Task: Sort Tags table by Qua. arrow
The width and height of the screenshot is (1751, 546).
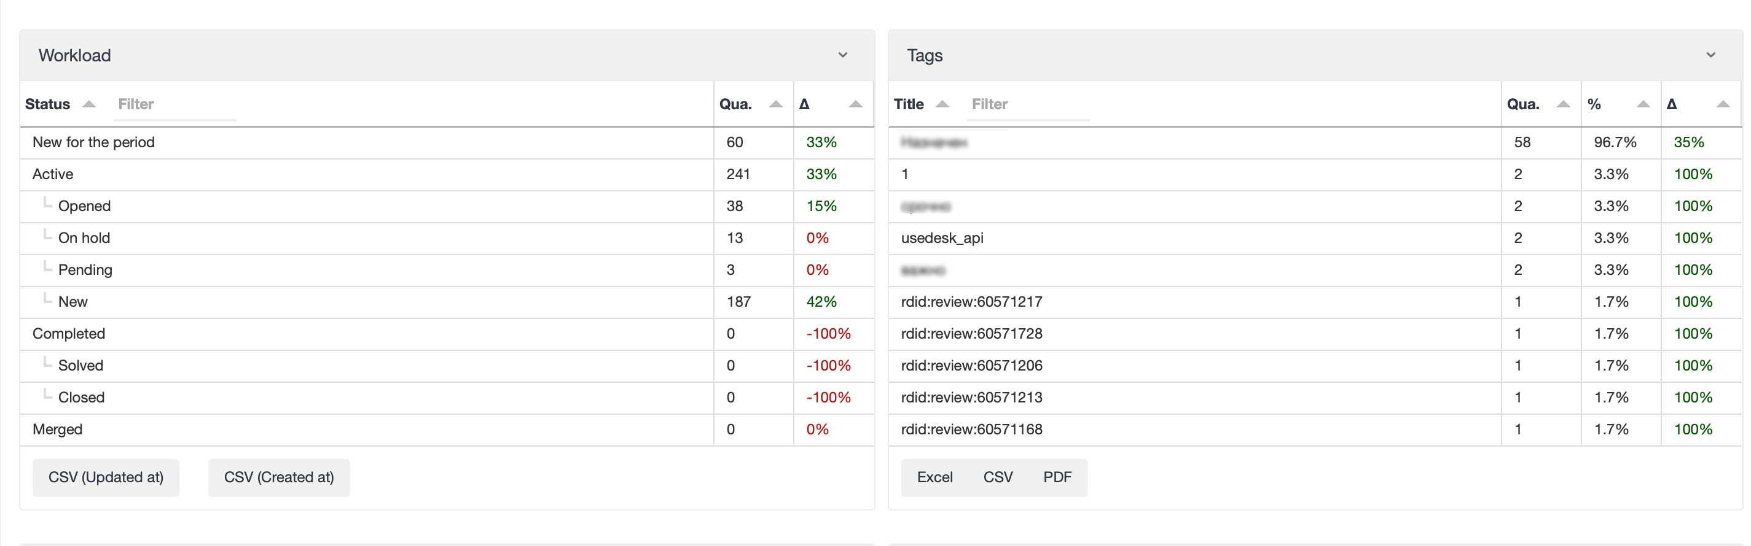Action: (1564, 104)
